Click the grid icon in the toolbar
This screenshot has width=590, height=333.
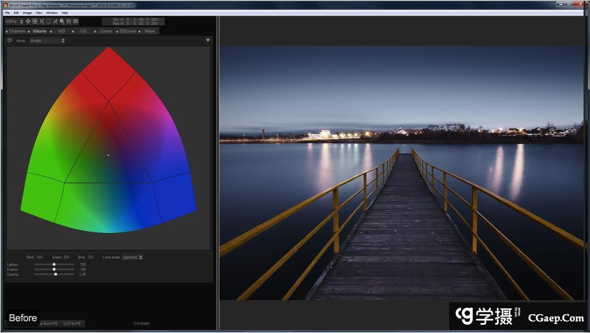pos(75,21)
